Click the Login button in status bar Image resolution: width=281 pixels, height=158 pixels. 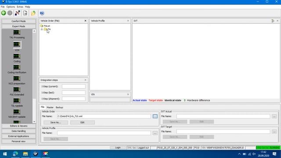[x=118, y=148]
